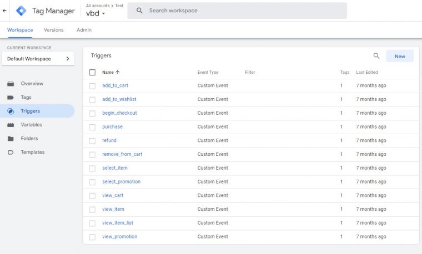Click the Tag Manager title text
Screen dimensions: 422x254
(53, 11)
